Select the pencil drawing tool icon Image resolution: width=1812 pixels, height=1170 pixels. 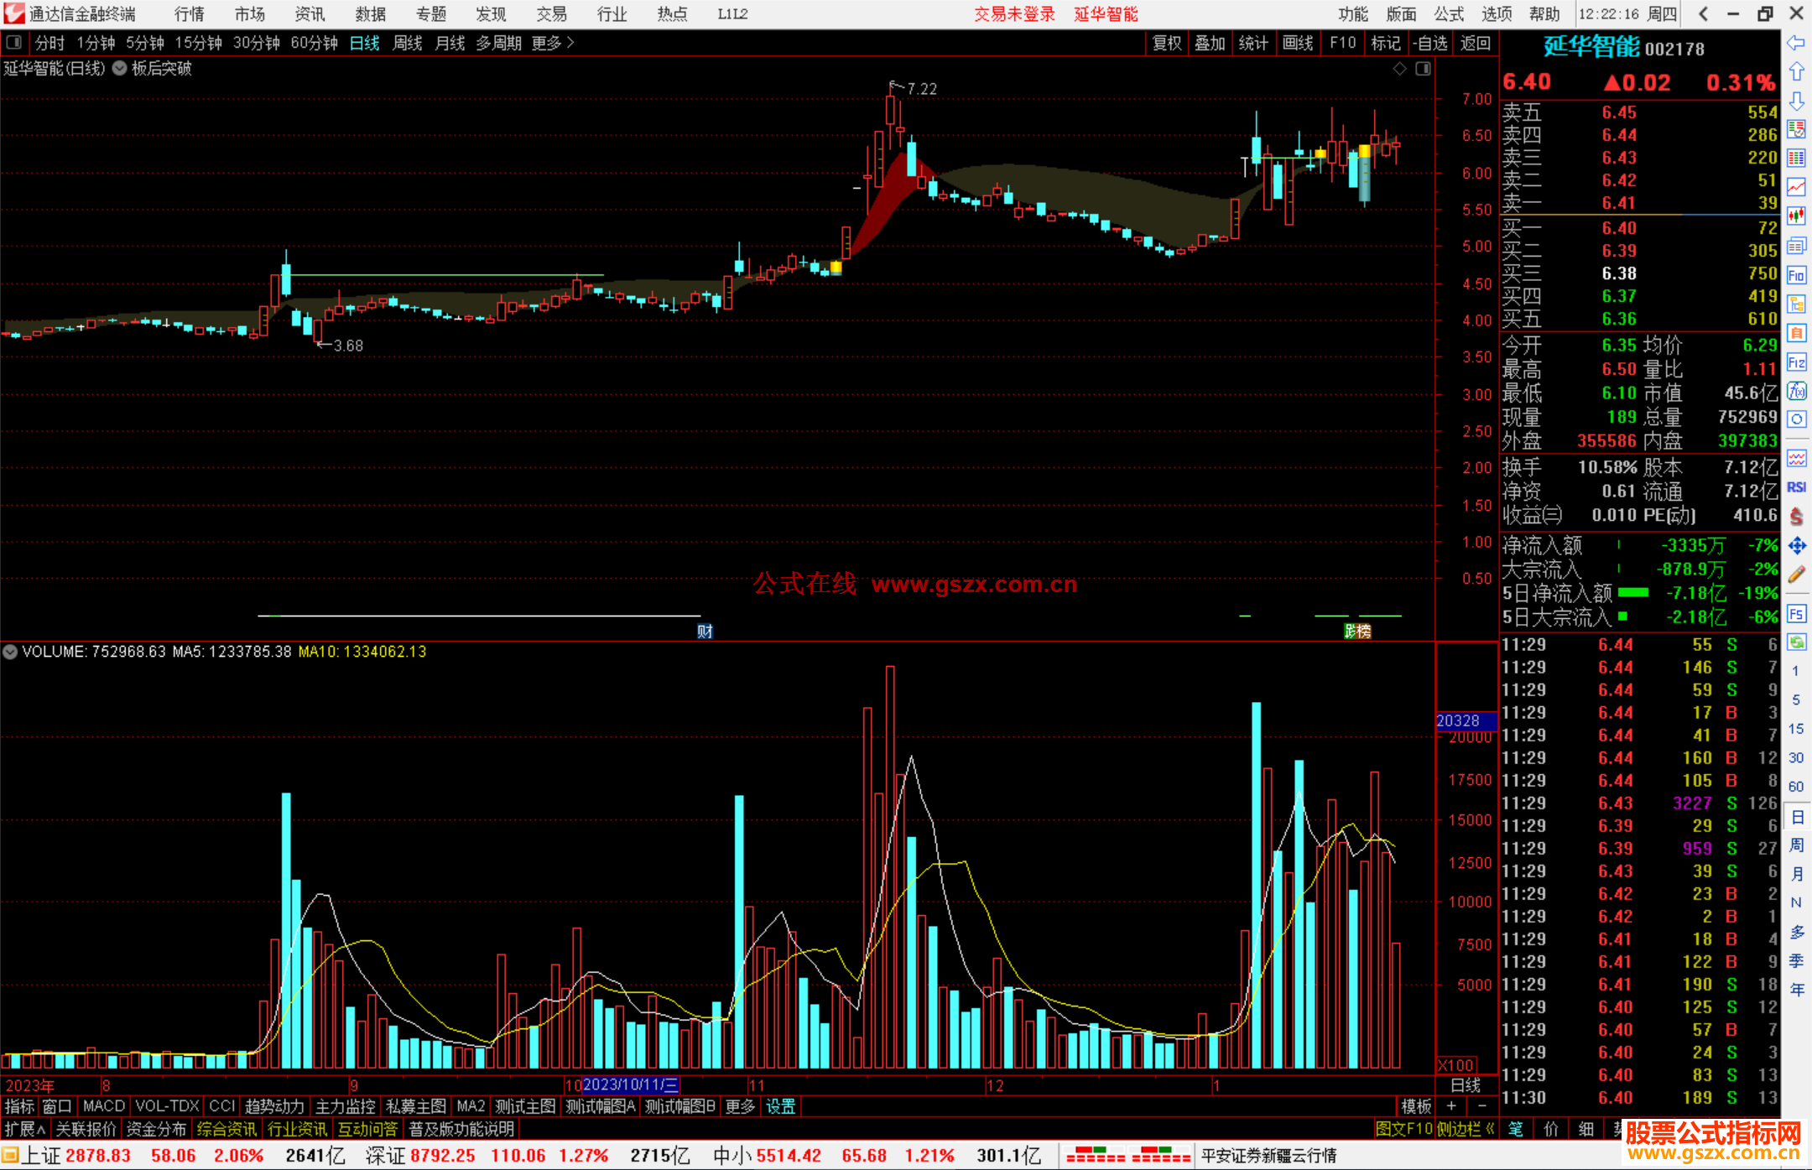1796,575
